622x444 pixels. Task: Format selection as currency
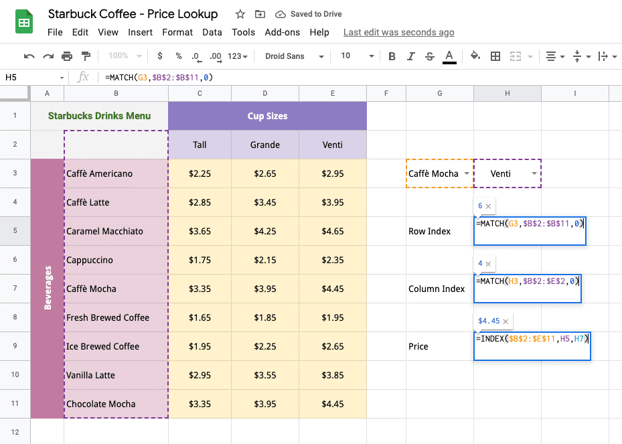[159, 56]
